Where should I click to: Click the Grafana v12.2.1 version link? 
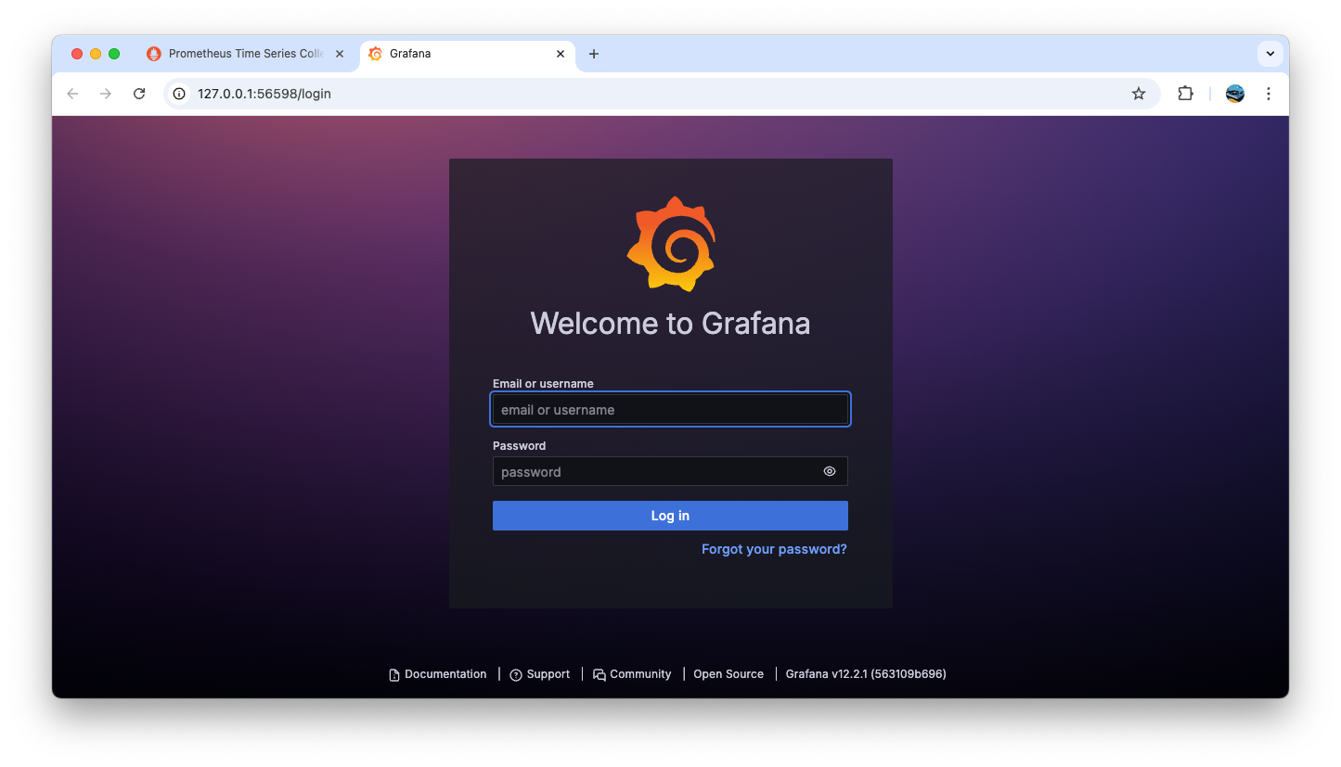[x=866, y=674]
